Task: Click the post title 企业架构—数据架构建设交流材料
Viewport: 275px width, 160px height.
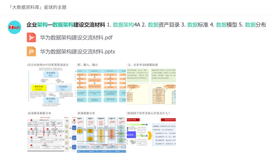Action: [x=66, y=25]
